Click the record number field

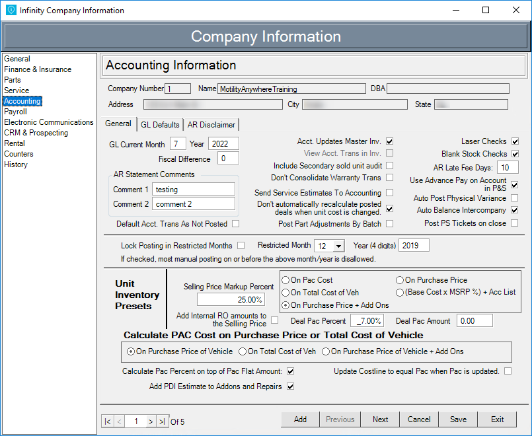click(x=135, y=421)
